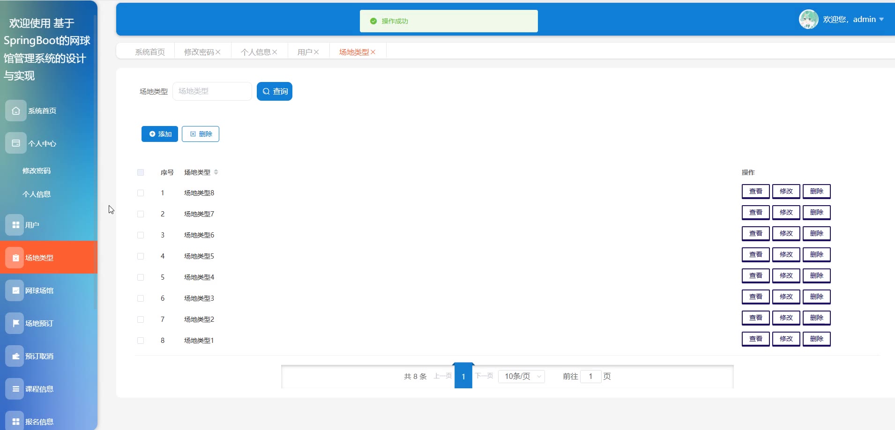The height and width of the screenshot is (430, 895).
Task: Open the 10条/页 page size dropdown
Action: click(522, 377)
